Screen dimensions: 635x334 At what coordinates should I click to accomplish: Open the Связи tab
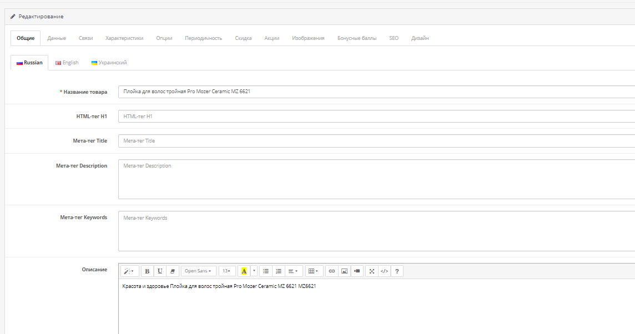[x=86, y=38]
